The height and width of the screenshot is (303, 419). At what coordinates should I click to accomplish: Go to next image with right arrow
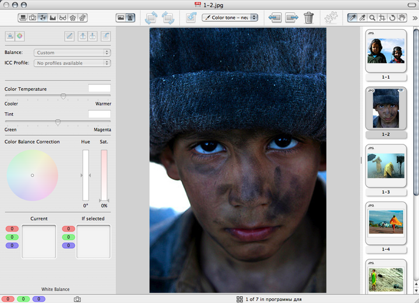click(x=291, y=18)
